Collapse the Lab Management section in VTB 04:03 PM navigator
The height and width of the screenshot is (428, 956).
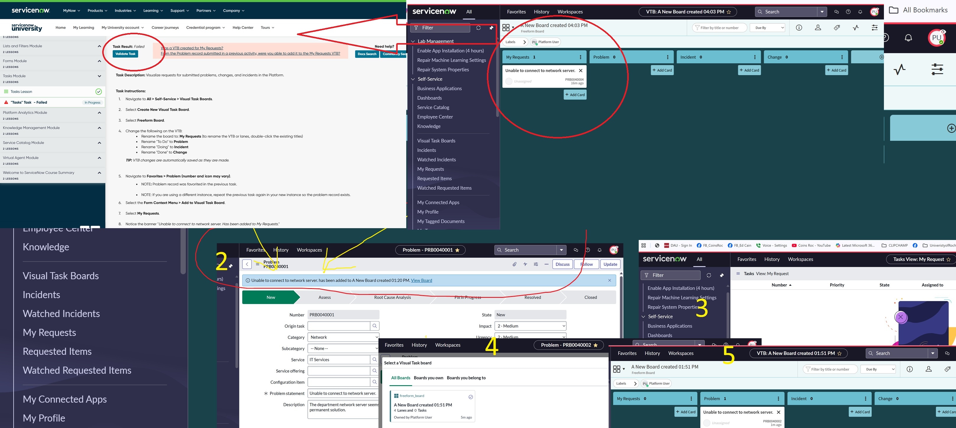[413, 41]
